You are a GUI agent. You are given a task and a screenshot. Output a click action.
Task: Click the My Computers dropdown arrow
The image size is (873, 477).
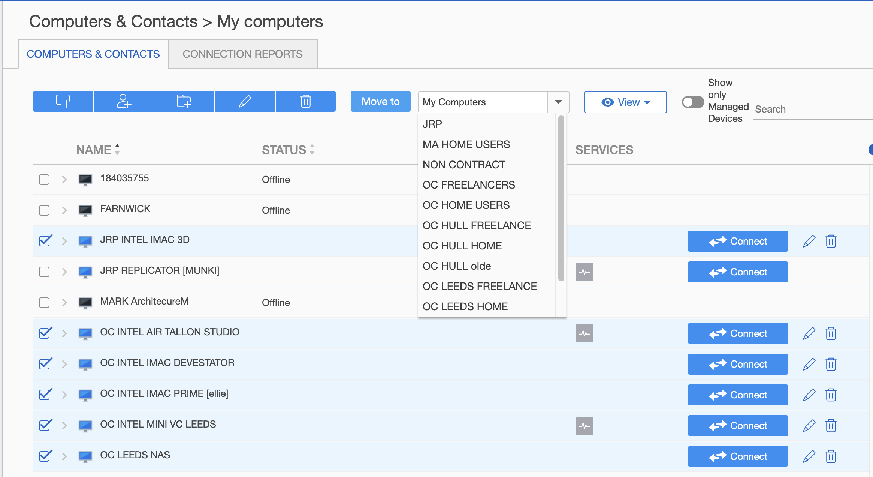pos(558,102)
